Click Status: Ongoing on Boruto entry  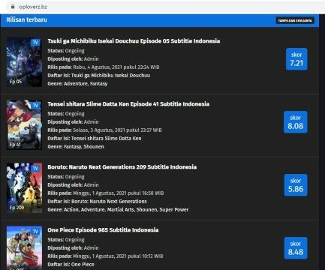[x=66, y=176]
